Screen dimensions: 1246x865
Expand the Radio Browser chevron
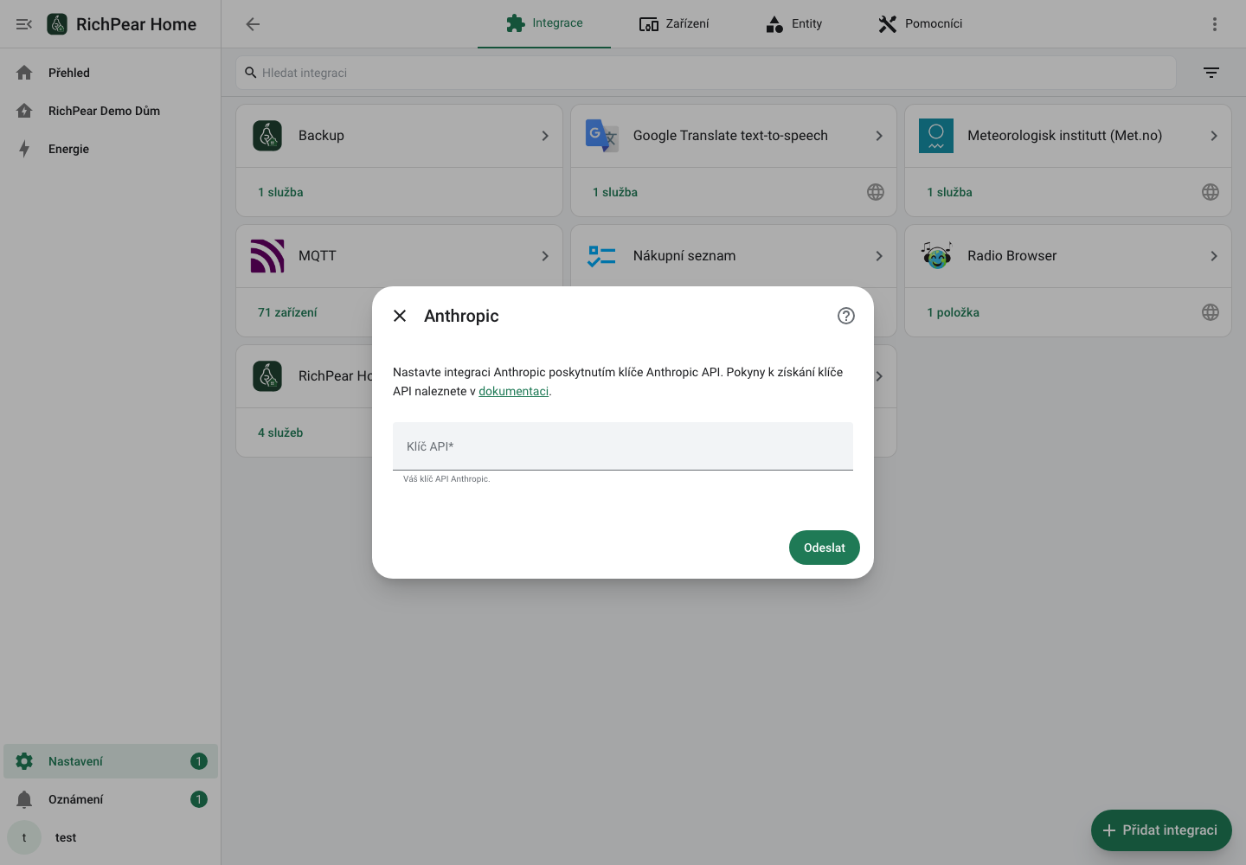pyautogui.click(x=1214, y=256)
